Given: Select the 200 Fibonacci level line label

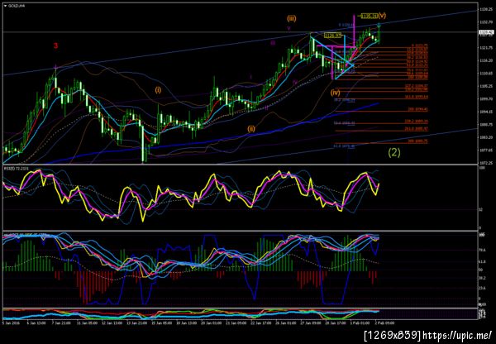Looking at the screenshot, I should coord(418,109).
